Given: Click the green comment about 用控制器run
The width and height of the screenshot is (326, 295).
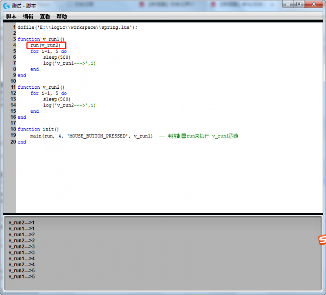Looking at the screenshot, I should (x=199, y=136).
